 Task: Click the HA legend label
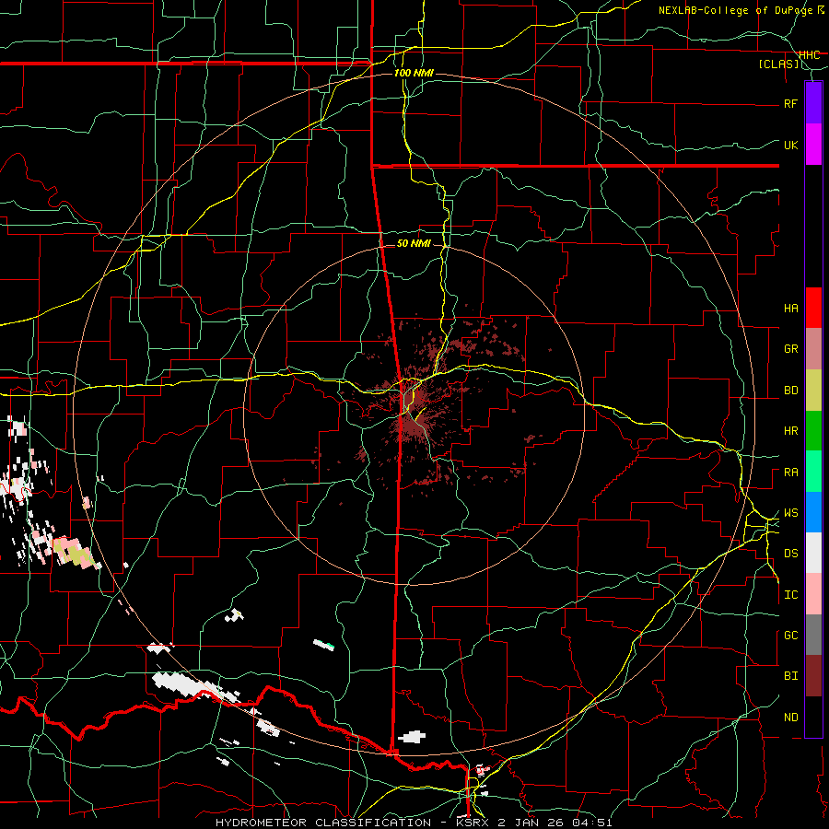pyautogui.click(x=790, y=309)
